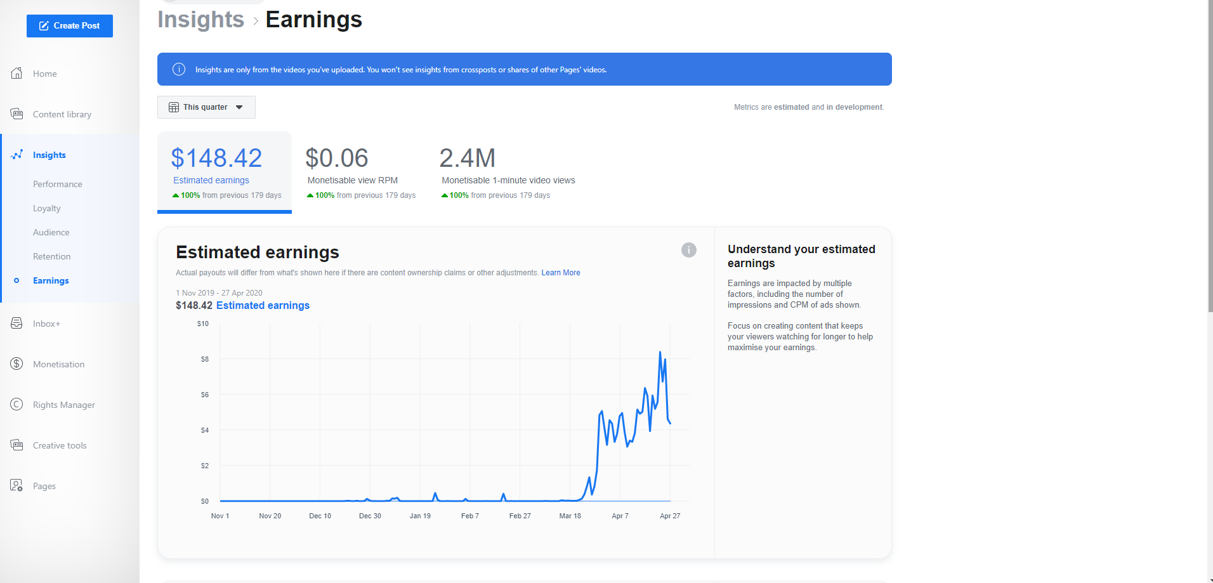Open Audience under Insights
The width and height of the screenshot is (1213, 583).
(51, 232)
